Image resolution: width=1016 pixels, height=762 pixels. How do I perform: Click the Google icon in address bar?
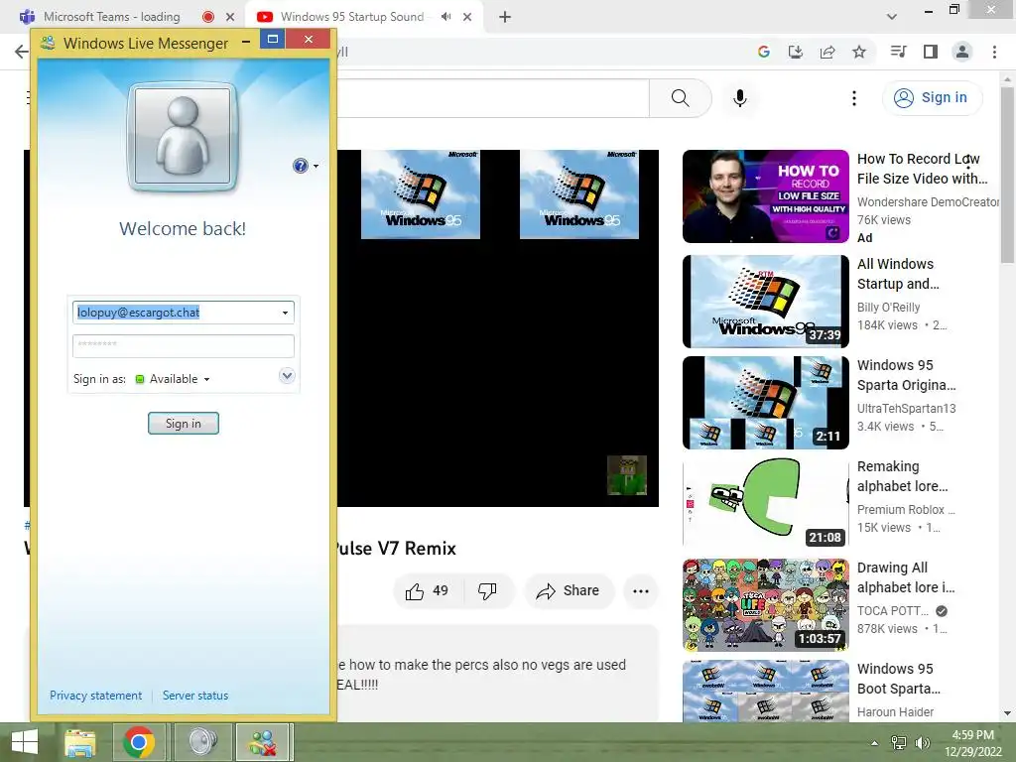click(764, 52)
